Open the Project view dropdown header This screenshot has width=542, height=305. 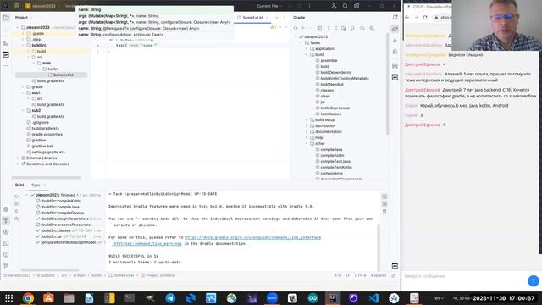[23, 17]
